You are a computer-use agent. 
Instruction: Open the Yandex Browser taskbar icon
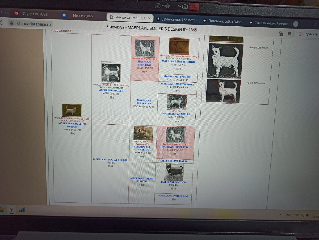coord(11,210)
